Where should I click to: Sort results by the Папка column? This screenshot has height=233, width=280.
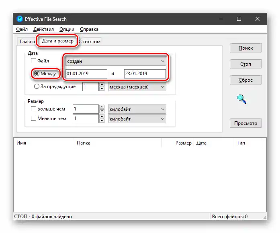pyautogui.click(x=118, y=143)
